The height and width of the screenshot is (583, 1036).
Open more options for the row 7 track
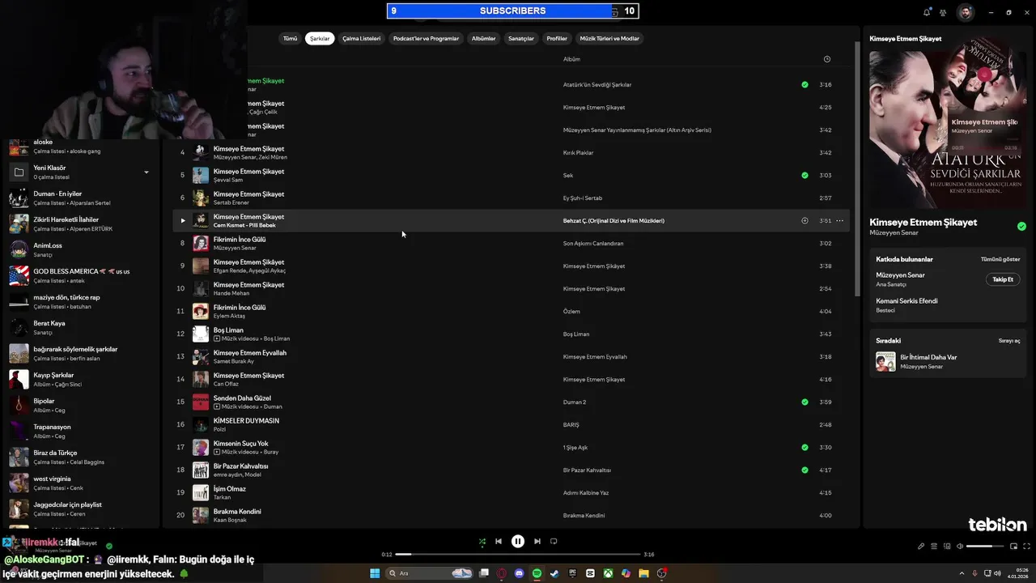pyautogui.click(x=839, y=220)
